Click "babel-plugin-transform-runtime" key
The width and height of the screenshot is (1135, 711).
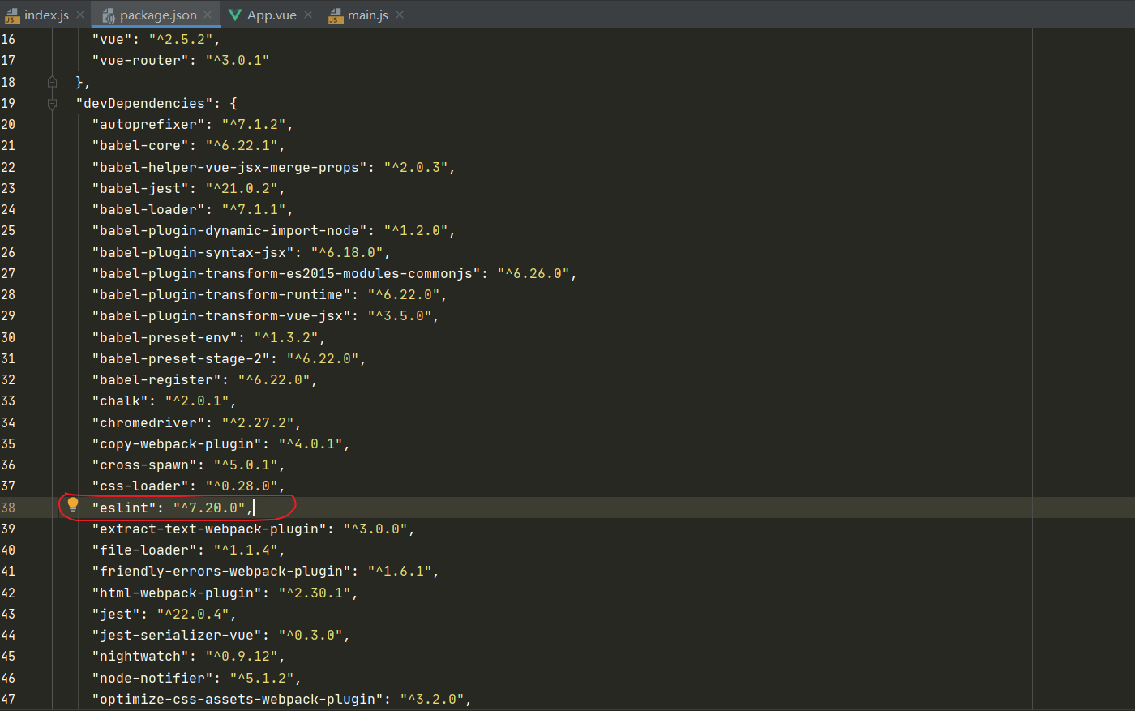(x=221, y=294)
